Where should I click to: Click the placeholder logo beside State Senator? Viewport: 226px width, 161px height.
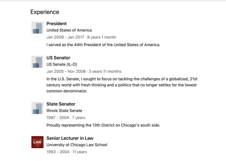(x=37, y=108)
